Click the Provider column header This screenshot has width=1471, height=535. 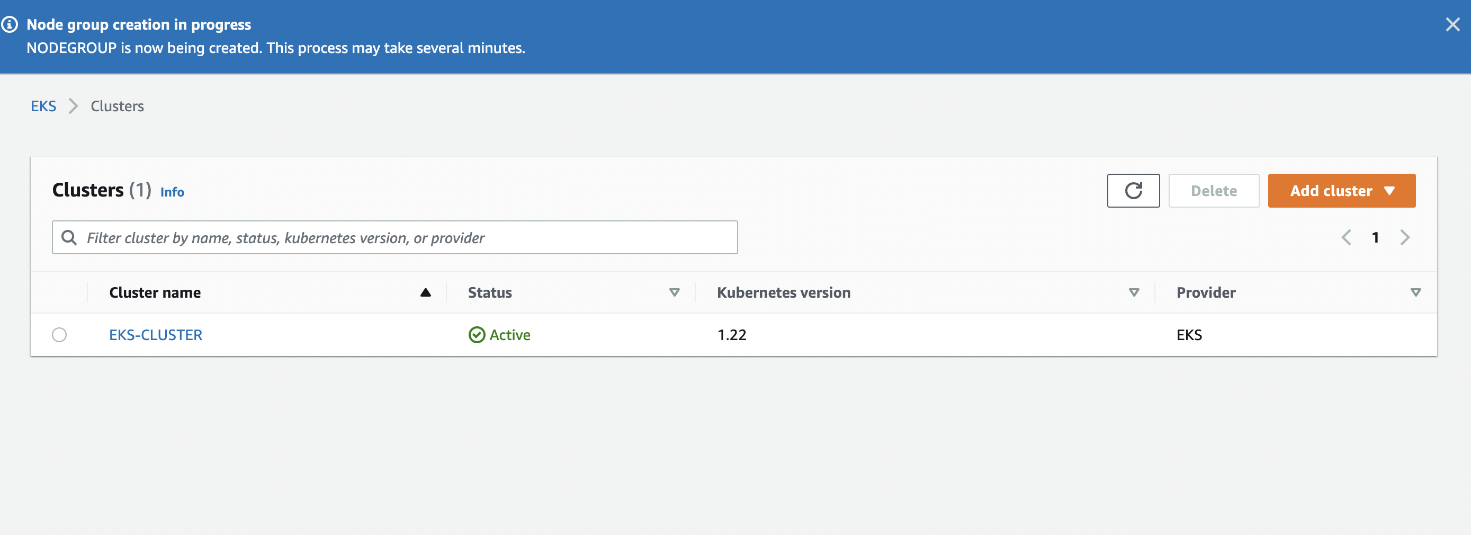(1206, 292)
